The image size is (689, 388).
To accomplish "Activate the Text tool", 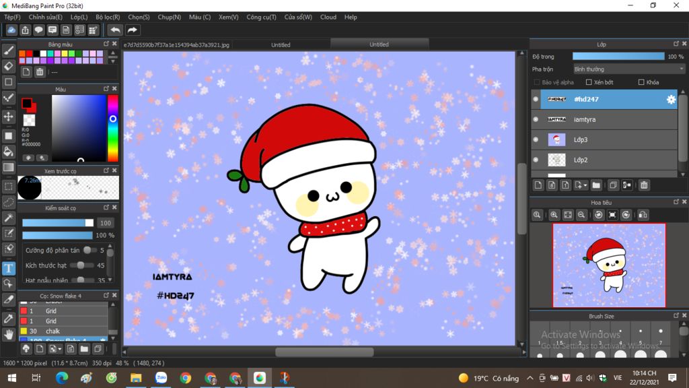I will [8, 268].
